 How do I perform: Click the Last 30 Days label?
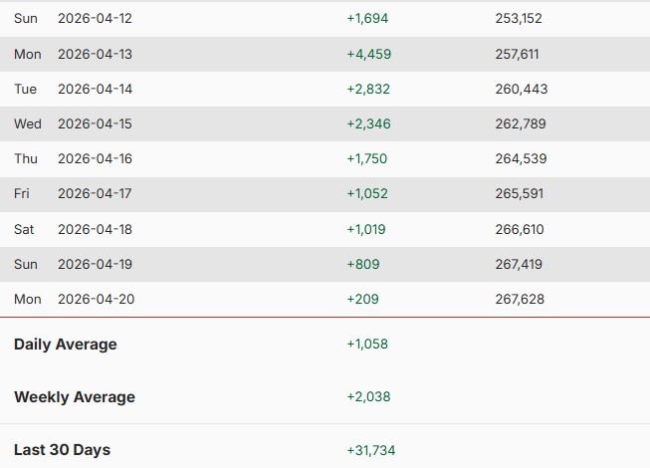click(62, 450)
